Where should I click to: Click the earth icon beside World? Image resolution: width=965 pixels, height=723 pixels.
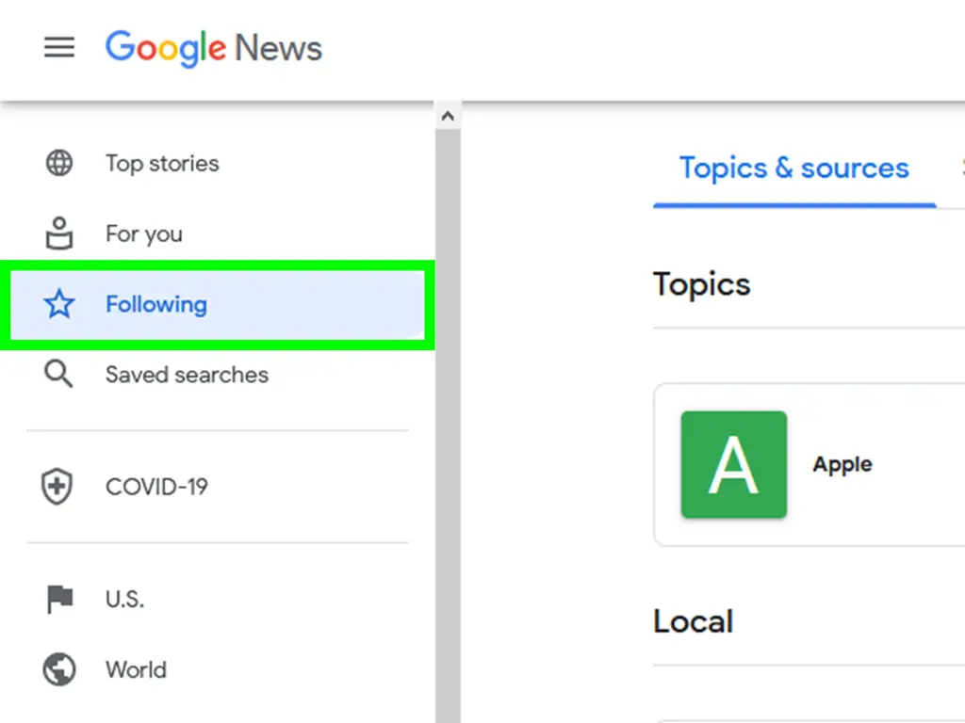pos(59,669)
